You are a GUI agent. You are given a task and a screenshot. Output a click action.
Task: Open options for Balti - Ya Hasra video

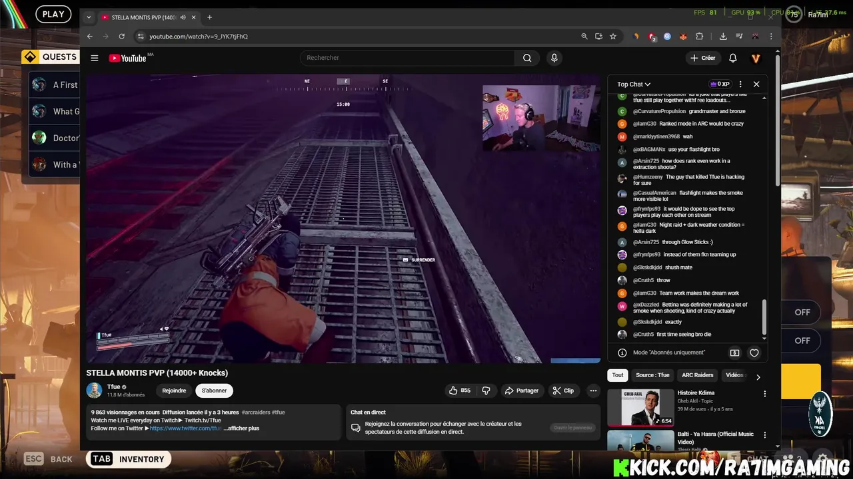click(764, 435)
